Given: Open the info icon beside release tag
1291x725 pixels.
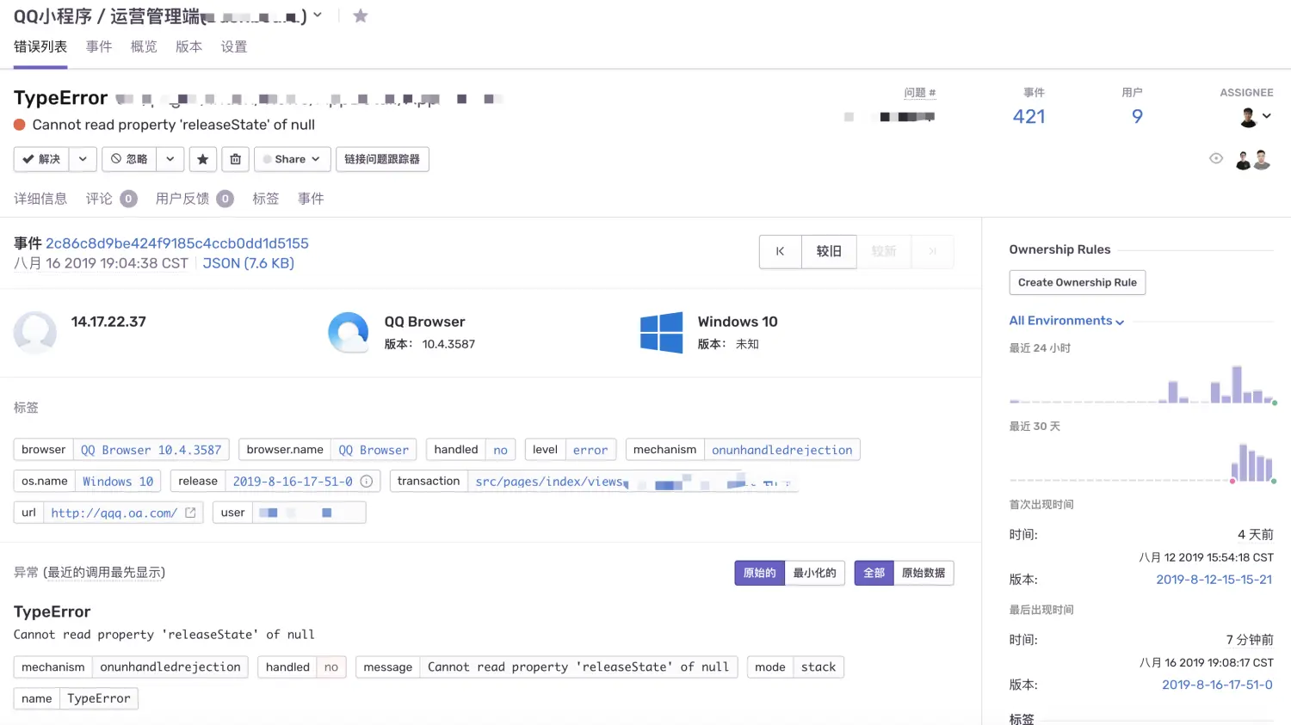Looking at the screenshot, I should (366, 482).
